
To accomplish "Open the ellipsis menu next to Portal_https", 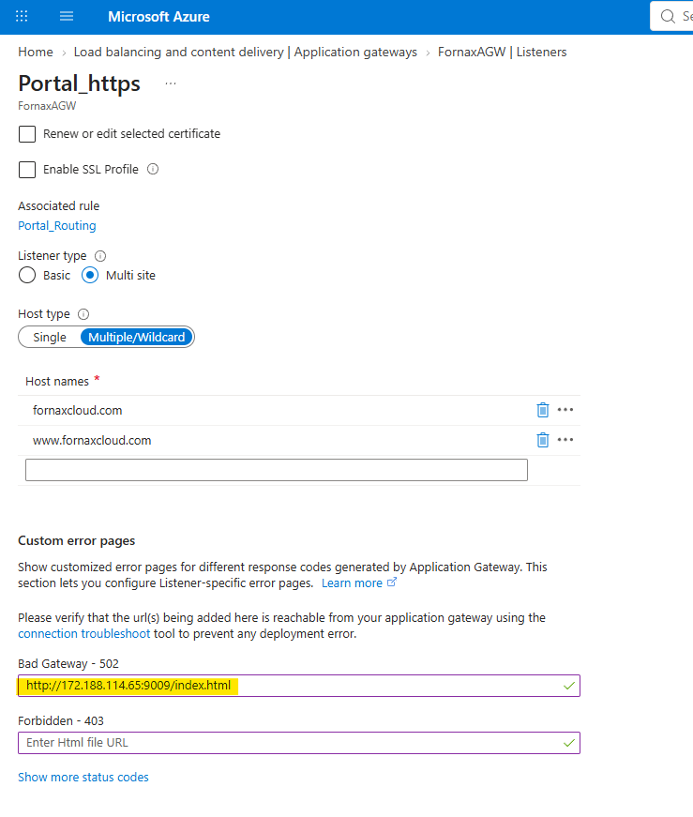I will 171,83.
